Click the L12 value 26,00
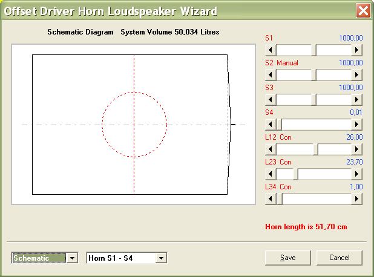The height and width of the screenshot is (277, 374). pos(355,137)
